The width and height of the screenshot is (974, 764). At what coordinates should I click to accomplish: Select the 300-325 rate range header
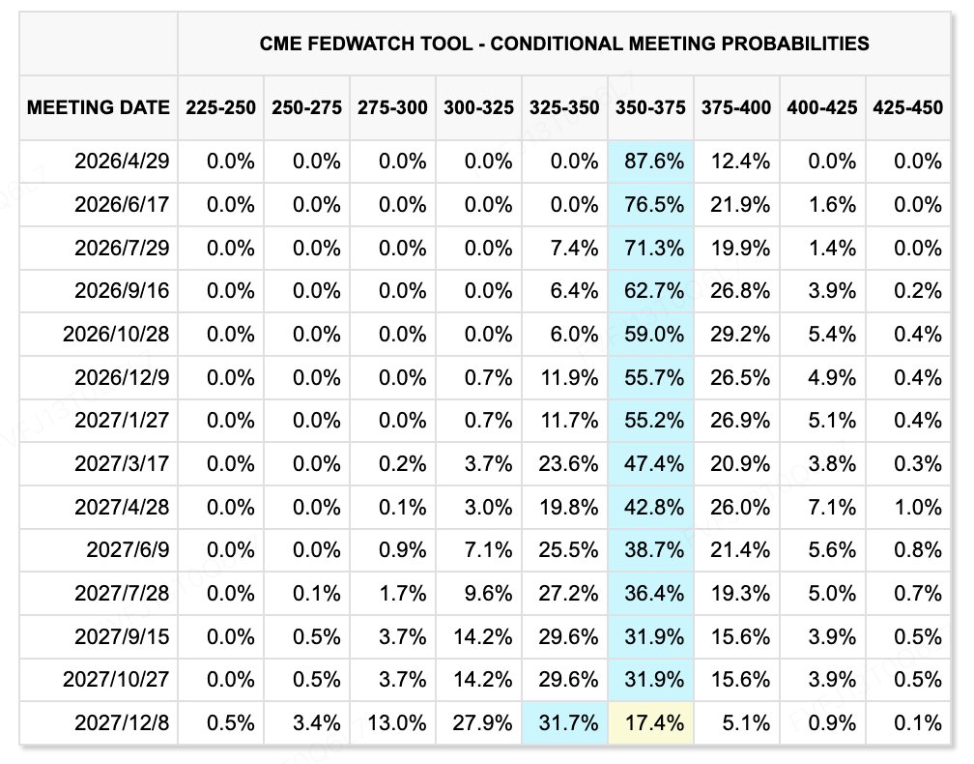click(x=478, y=107)
